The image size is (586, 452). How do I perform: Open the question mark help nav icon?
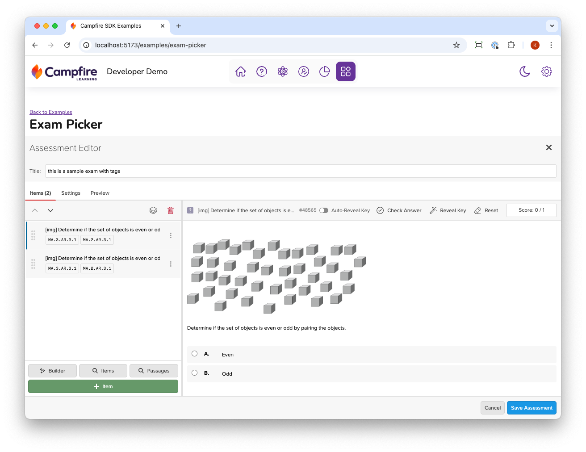click(262, 71)
